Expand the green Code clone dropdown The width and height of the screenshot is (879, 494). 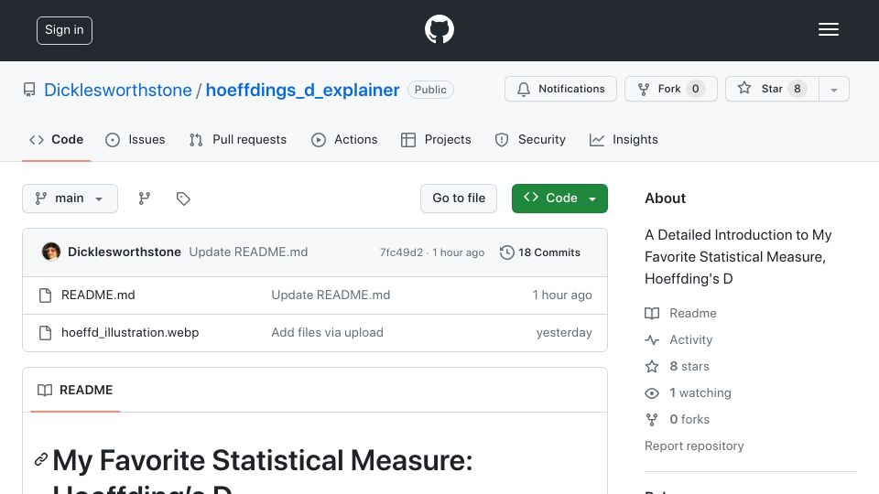tap(559, 199)
